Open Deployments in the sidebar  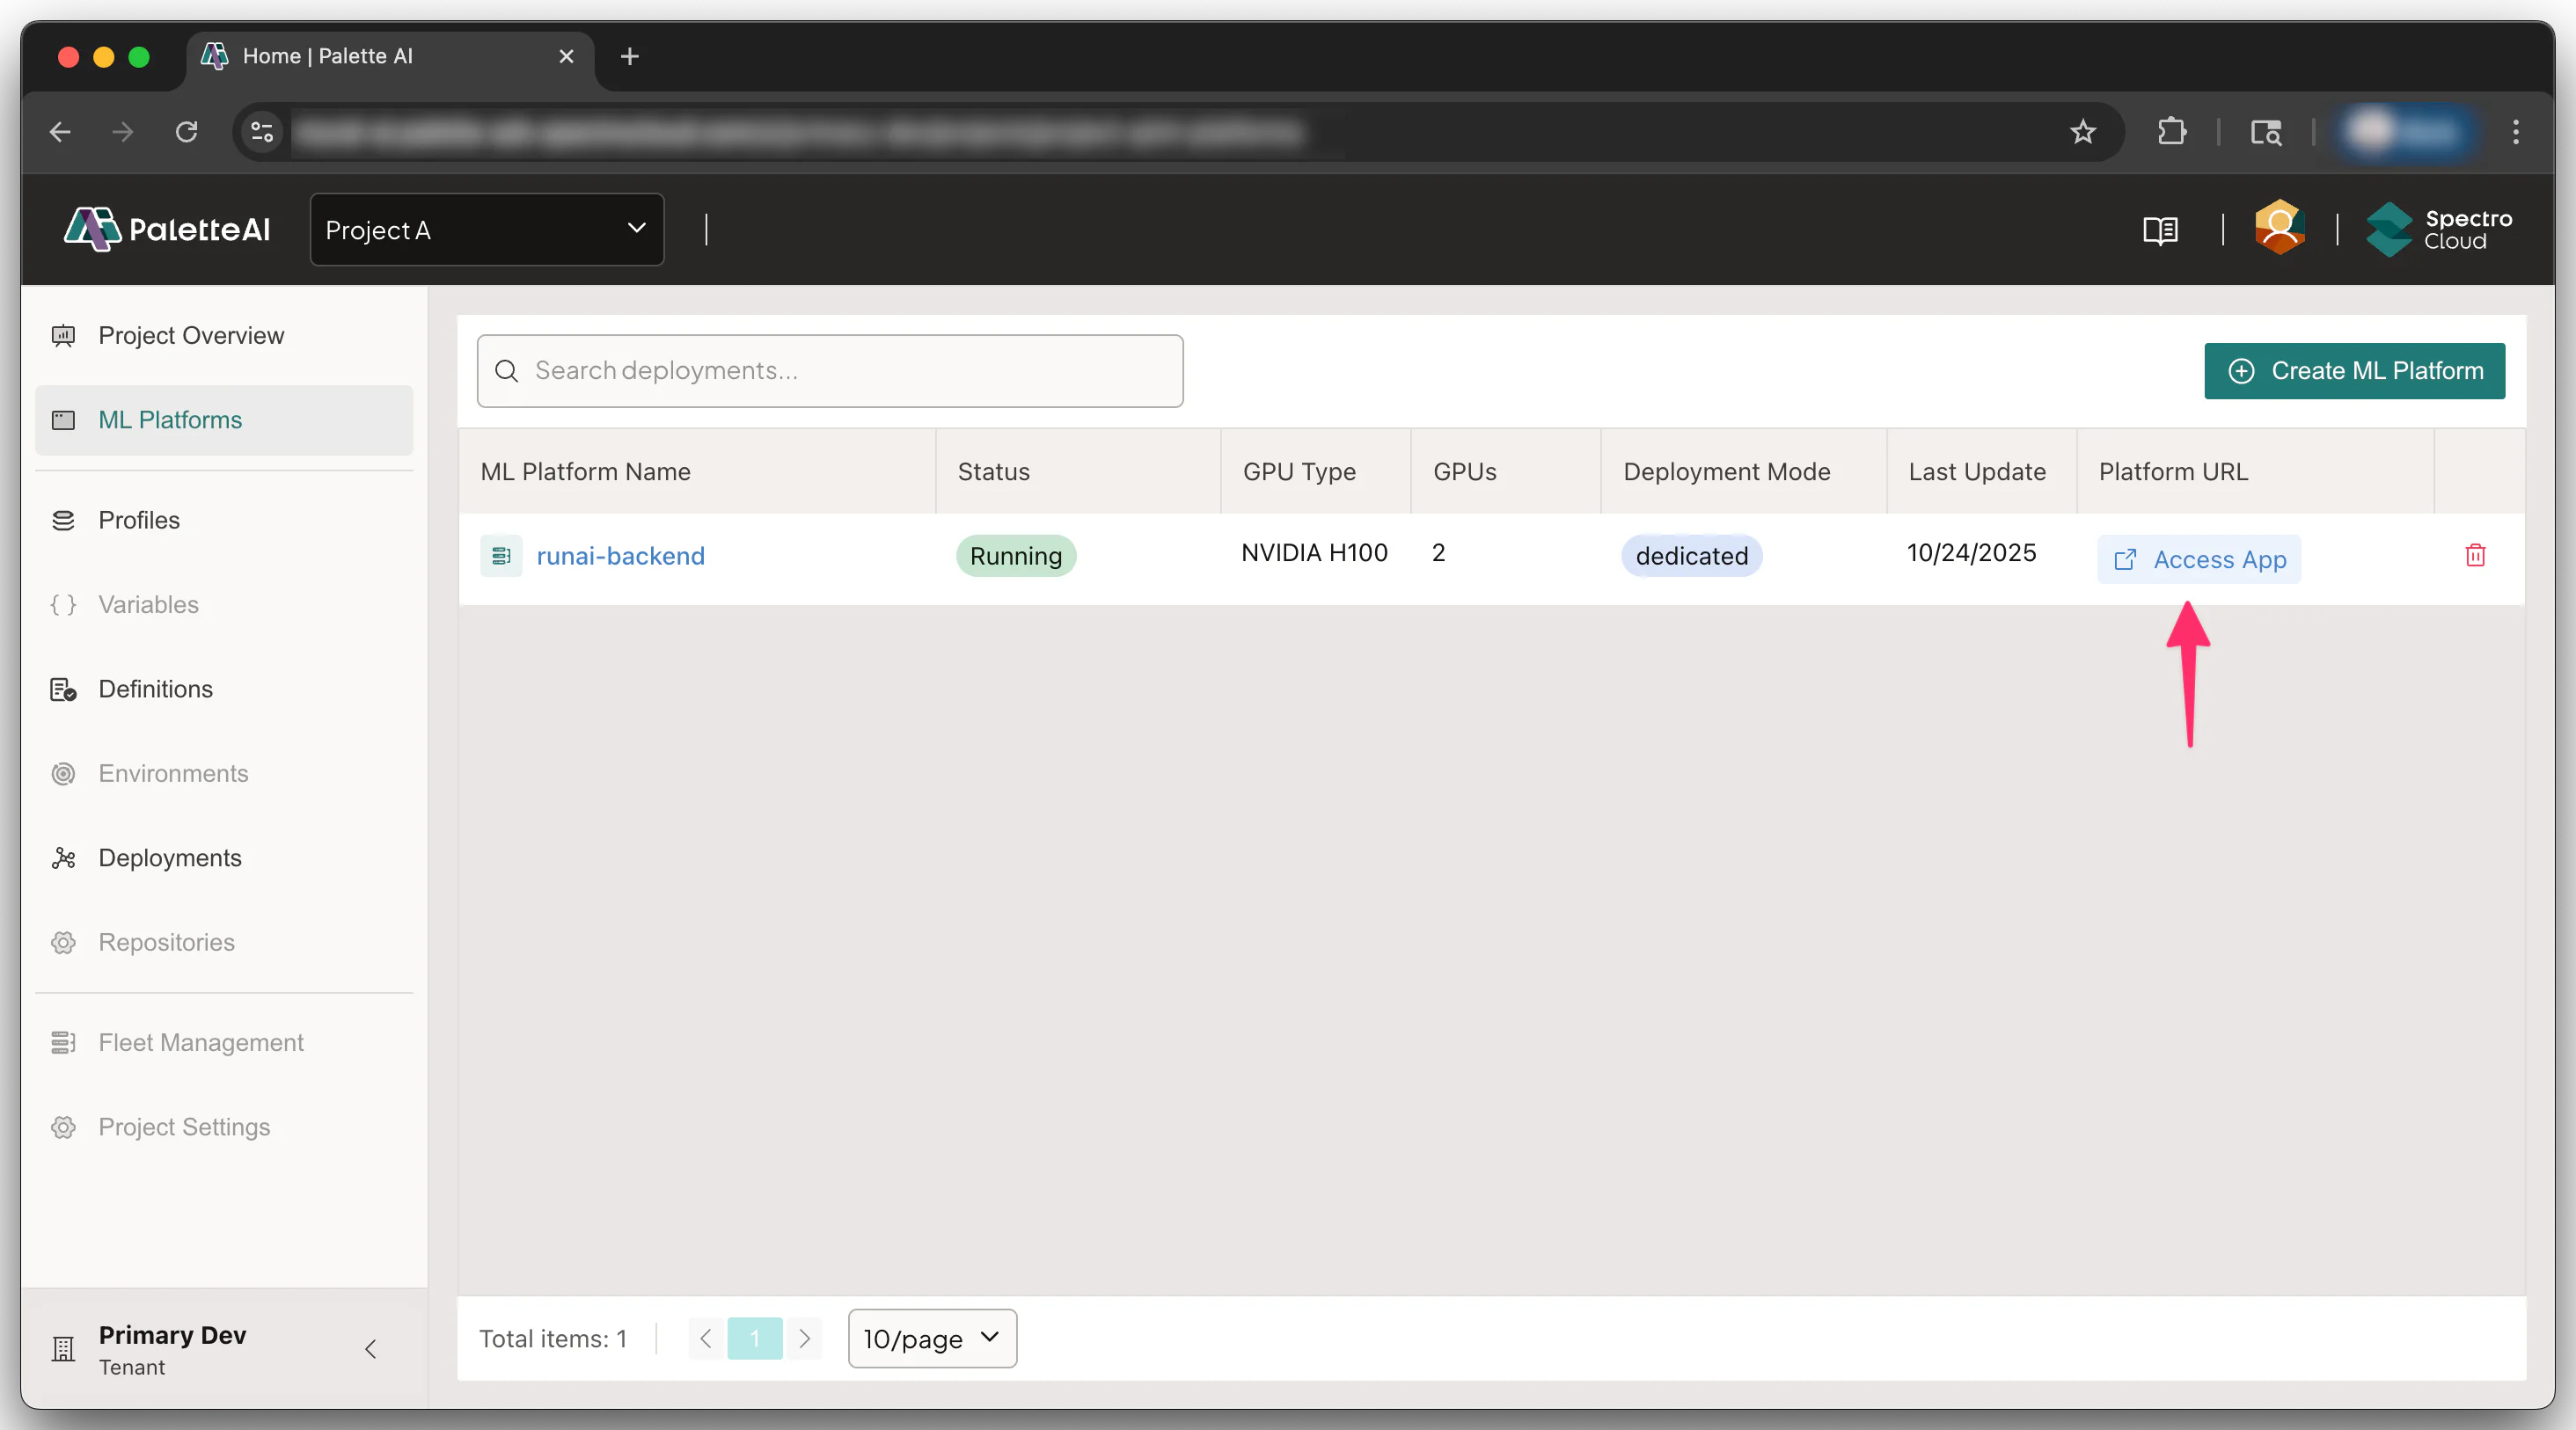[170, 857]
